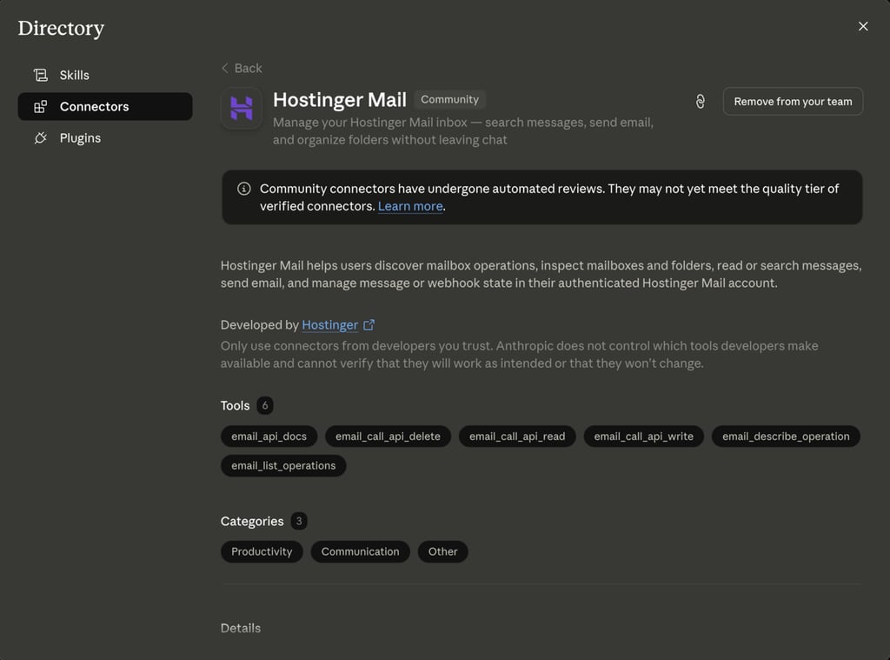890x660 pixels.
Task: Click external link icon next to Hostinger
Action: [x=369, y=325]
